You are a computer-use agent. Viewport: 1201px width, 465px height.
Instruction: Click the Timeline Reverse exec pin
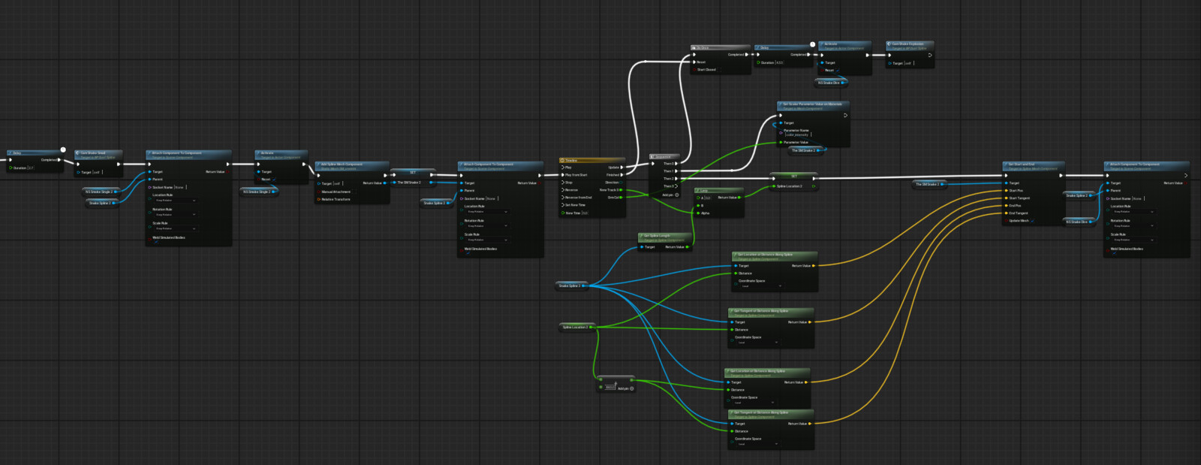(x=563, y=190)
